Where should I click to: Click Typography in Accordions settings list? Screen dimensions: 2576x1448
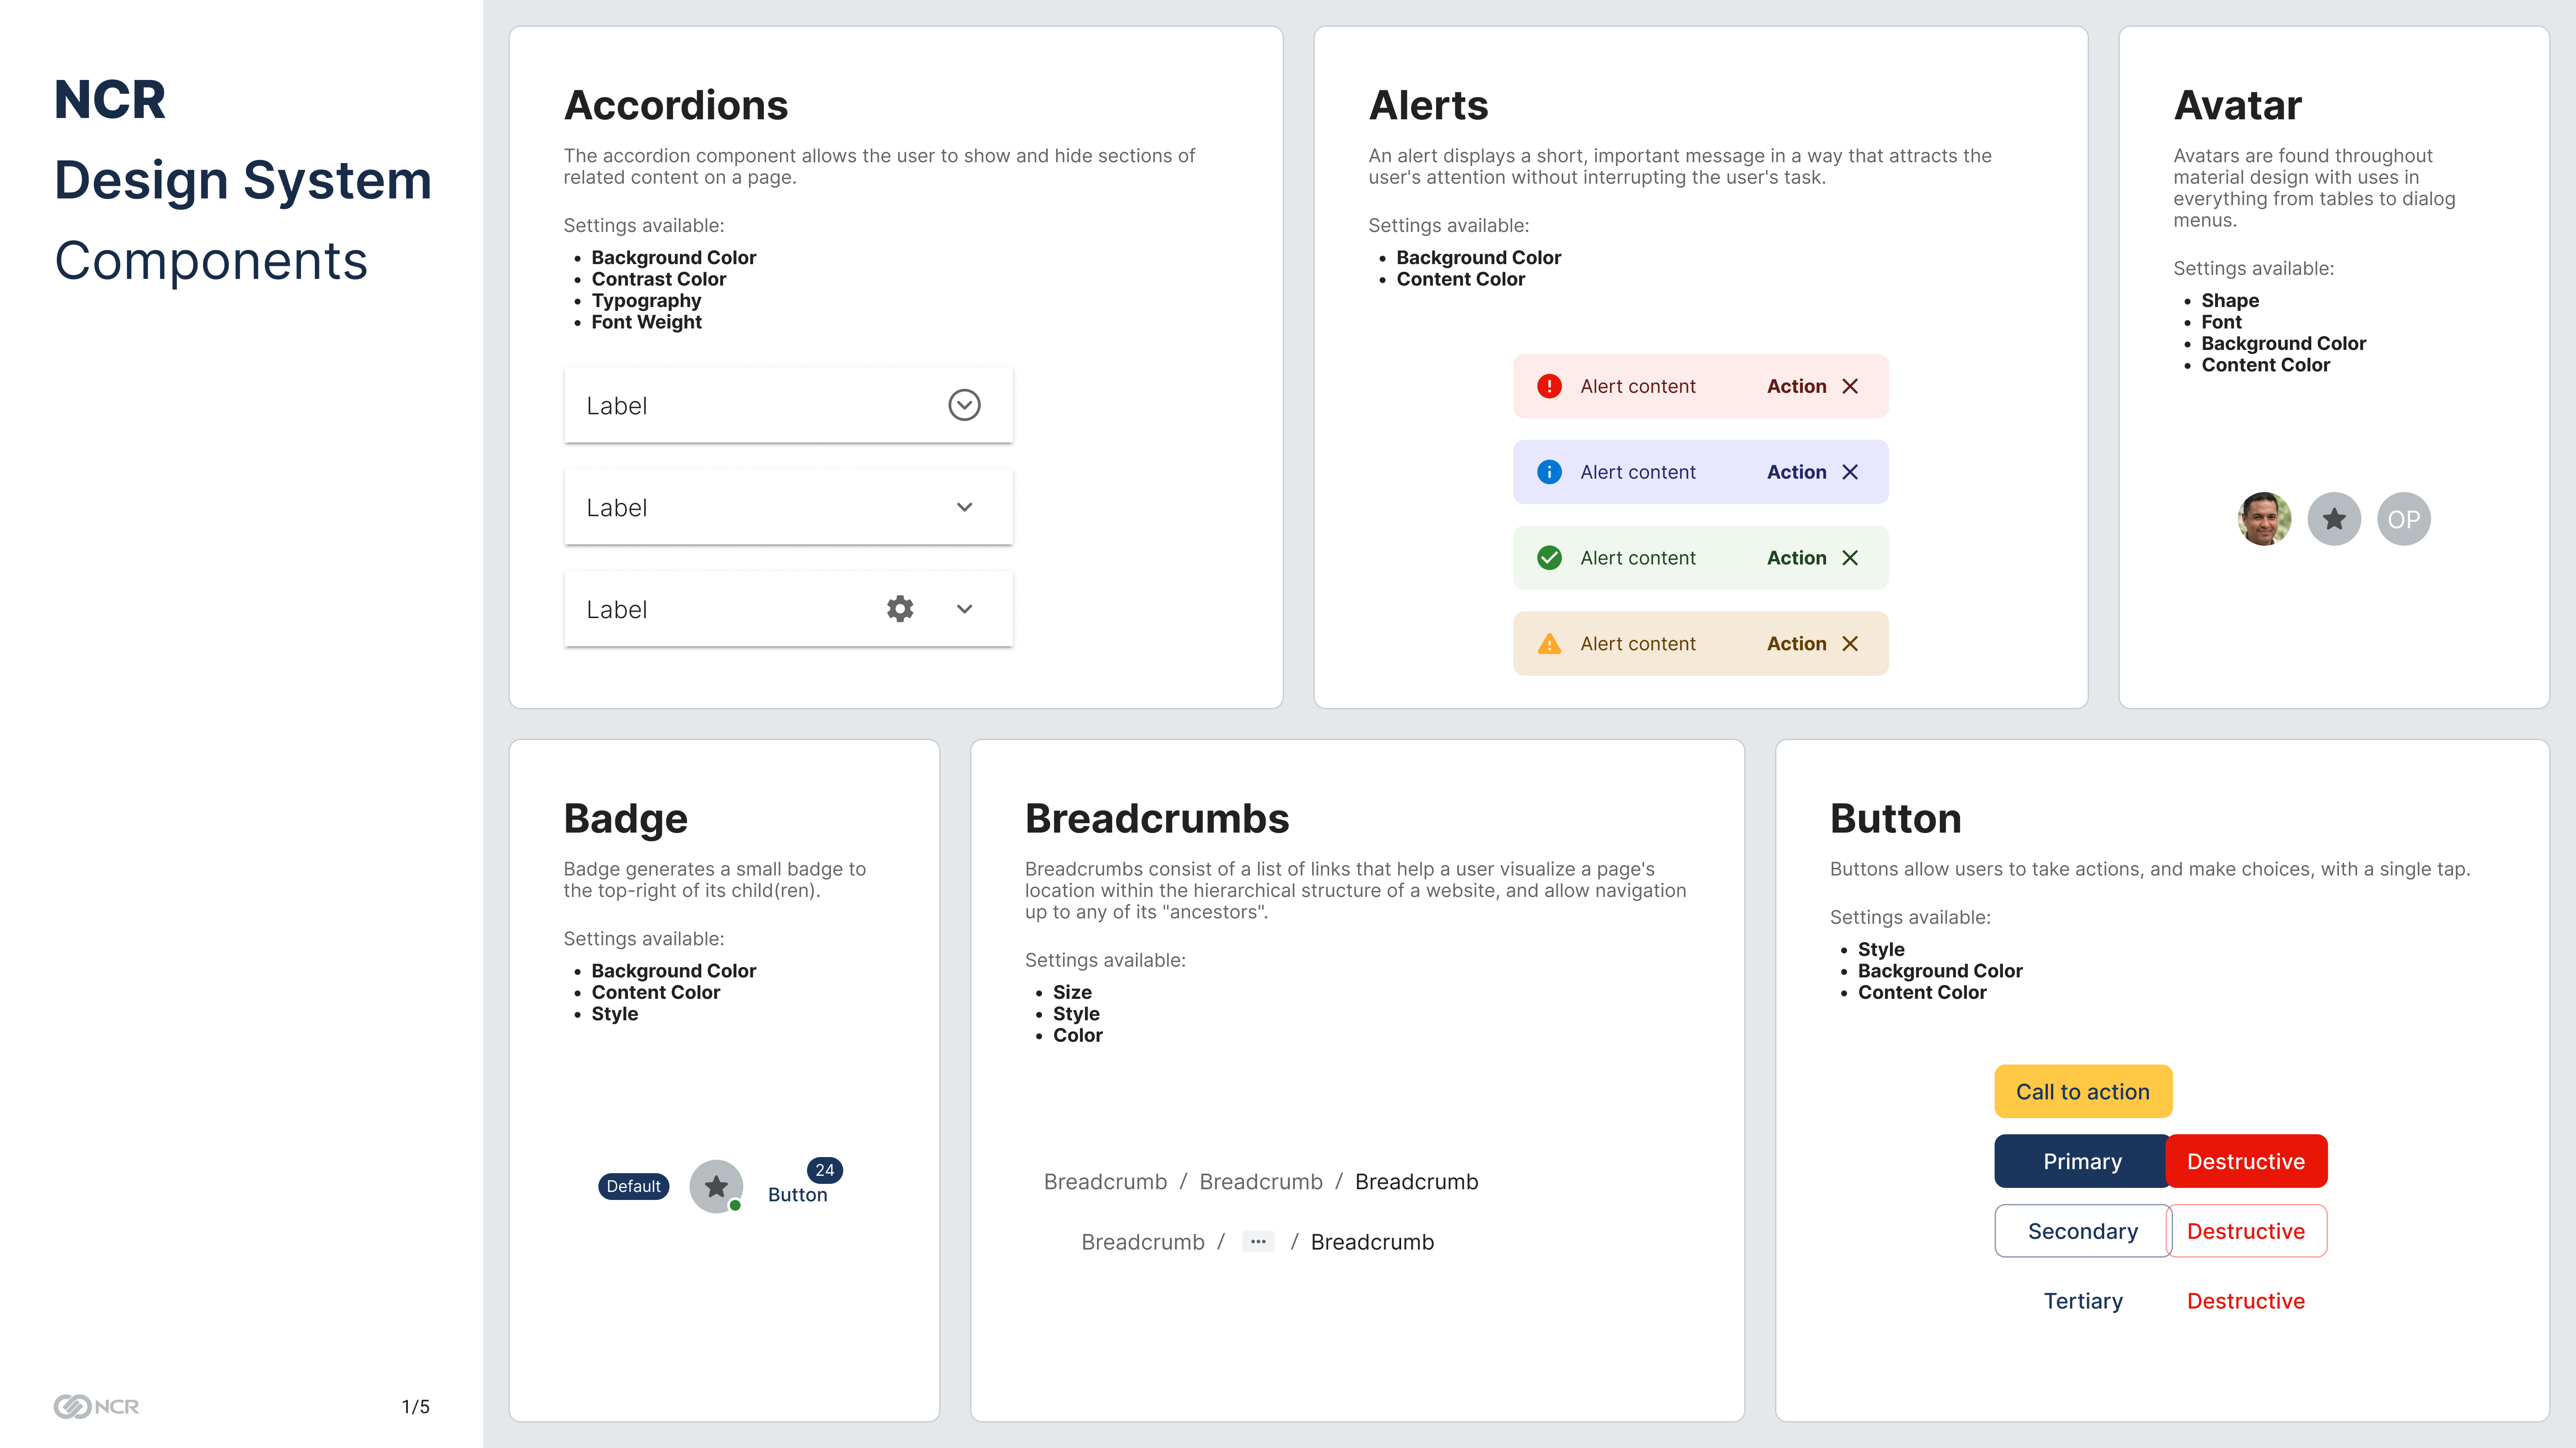tap(646, 301)
